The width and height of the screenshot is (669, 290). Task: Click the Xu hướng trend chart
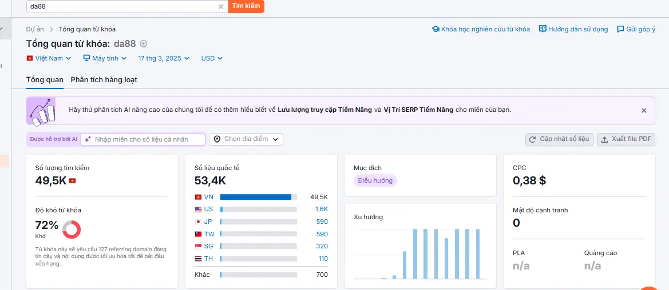click(420, 254)
